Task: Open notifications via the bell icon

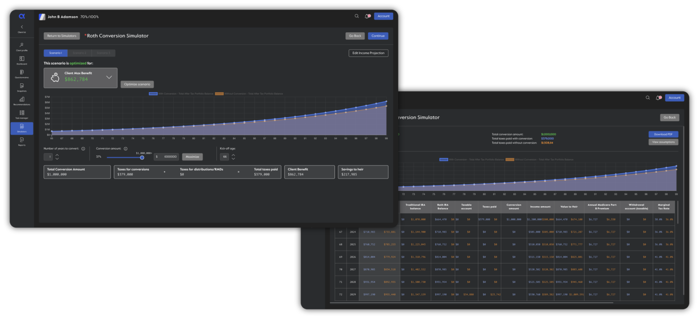Action: (367, 16)
